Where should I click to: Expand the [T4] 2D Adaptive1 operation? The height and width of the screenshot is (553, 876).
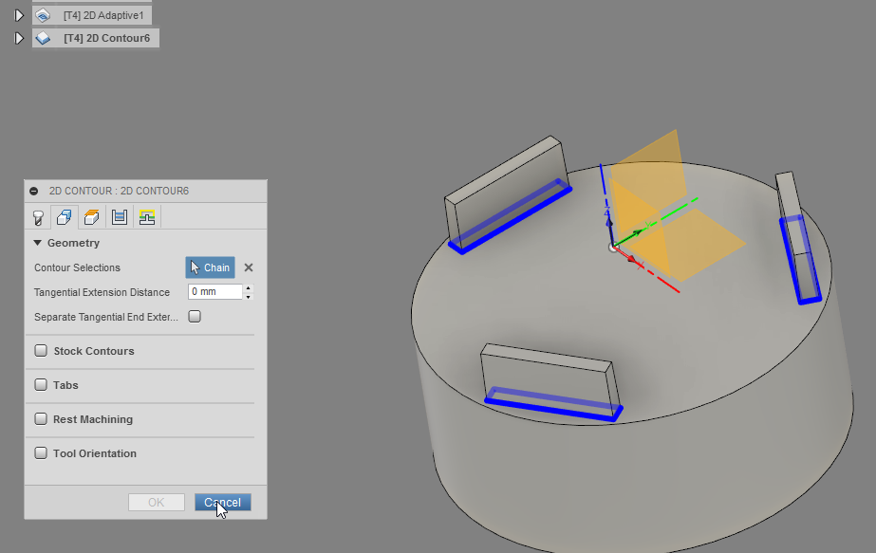tap(19, 15)
